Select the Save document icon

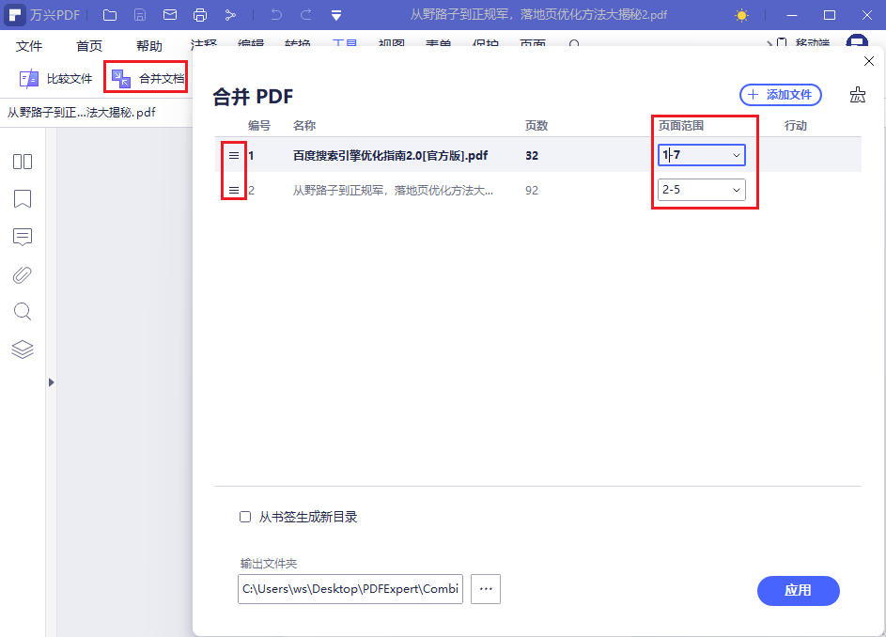pyautogui.click(x=141, y=14)
